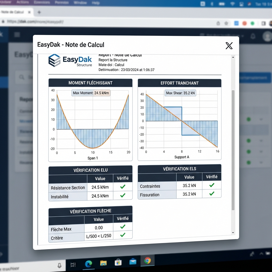Click the microphone icon in taskbar search
The image size is (272, 272).
tap(59, 265)
